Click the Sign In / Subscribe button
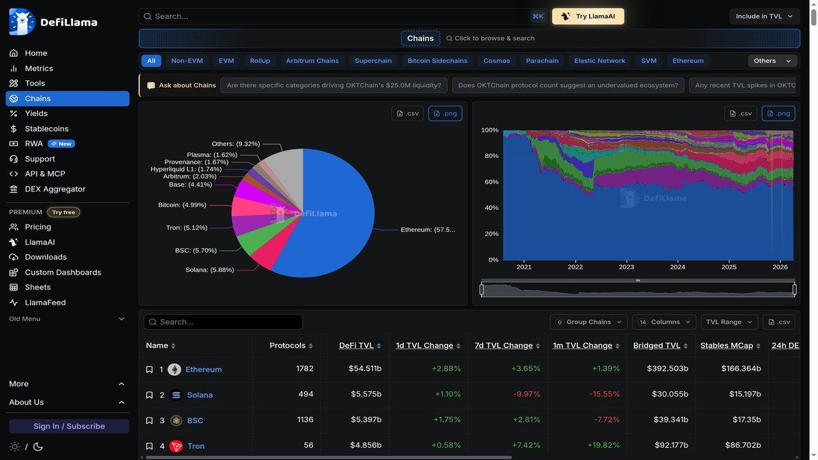The image size is (818, 460). click(x=70, y=425)
